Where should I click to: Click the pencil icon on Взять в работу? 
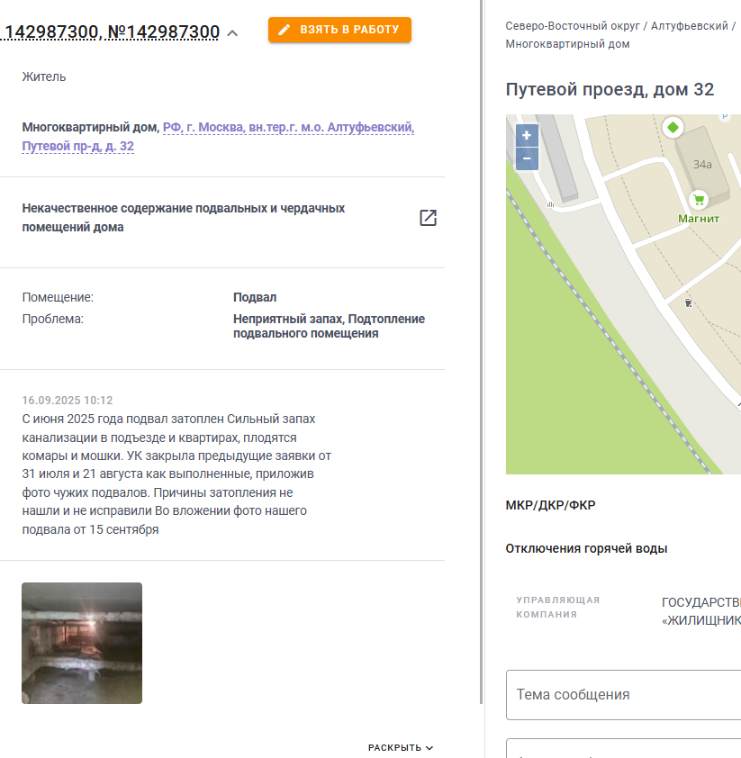(285, 30)
